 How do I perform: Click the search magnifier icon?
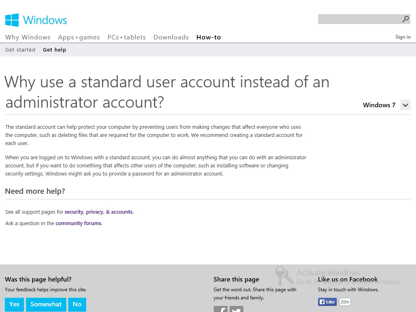[405, 19]
